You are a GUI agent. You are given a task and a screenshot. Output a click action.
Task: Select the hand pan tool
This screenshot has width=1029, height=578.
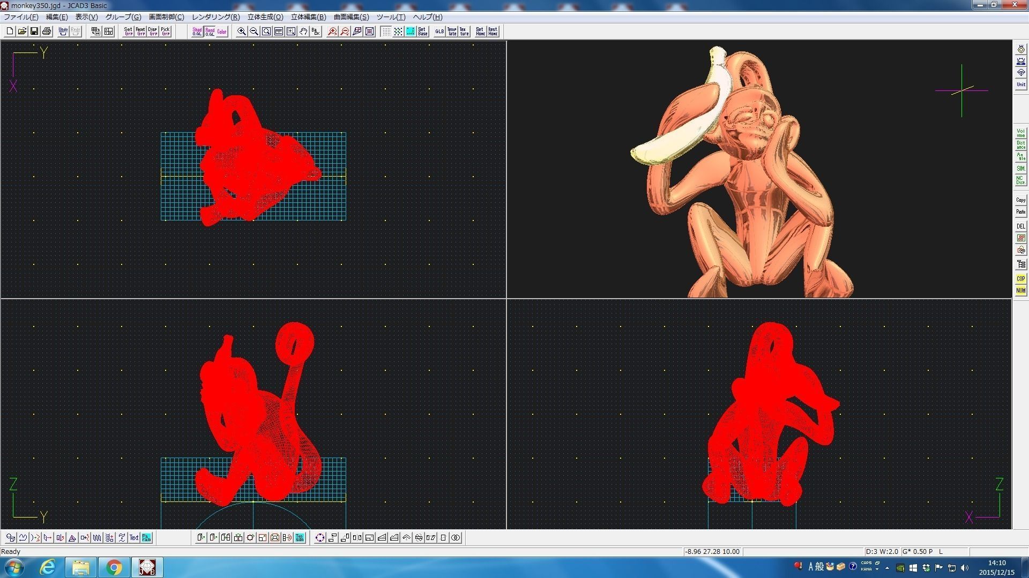[x=303, y=32]
